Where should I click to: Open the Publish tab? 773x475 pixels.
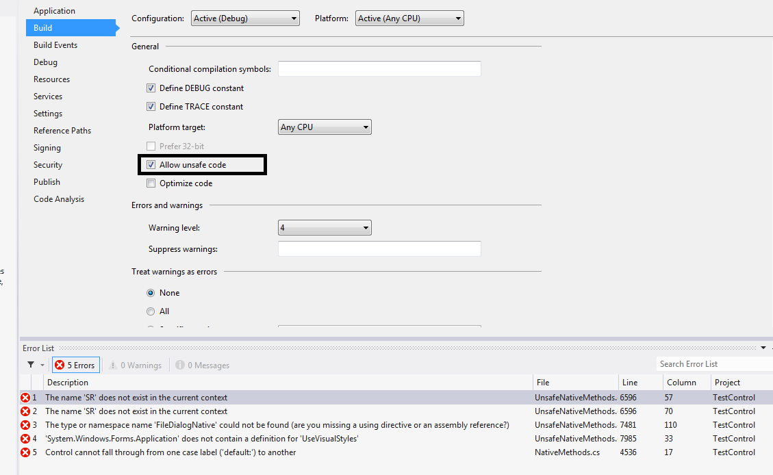47,182
